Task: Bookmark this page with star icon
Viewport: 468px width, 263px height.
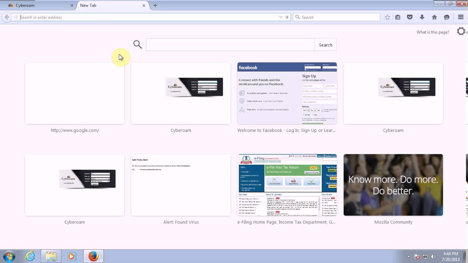Action: click(x=388, y=17)
